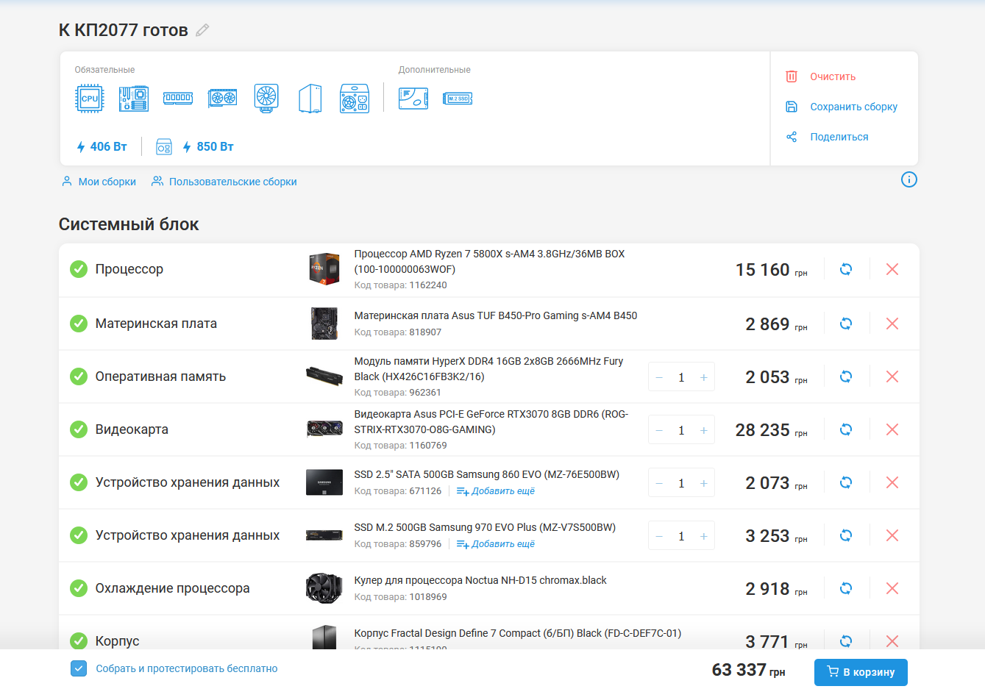Open the Asus TUF B450-Pro Gaming product link
Viewport: 985px width, 689px height.
click(496, 315)
